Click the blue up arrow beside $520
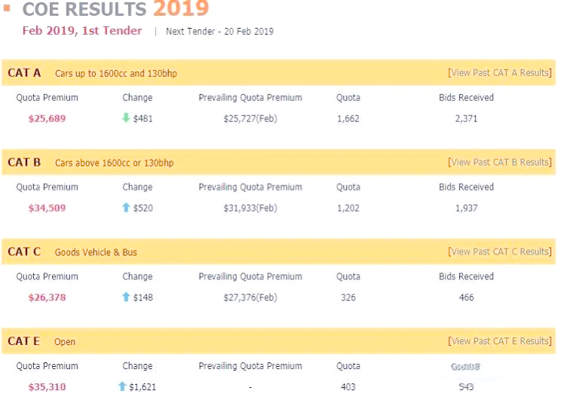The width and height of the screenshot is (561, 397). (x=126, y=207)
